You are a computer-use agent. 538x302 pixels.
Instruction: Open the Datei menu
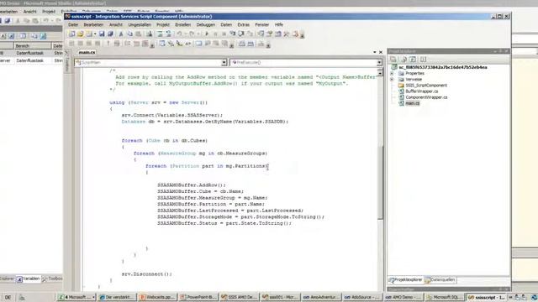[73, 24]
